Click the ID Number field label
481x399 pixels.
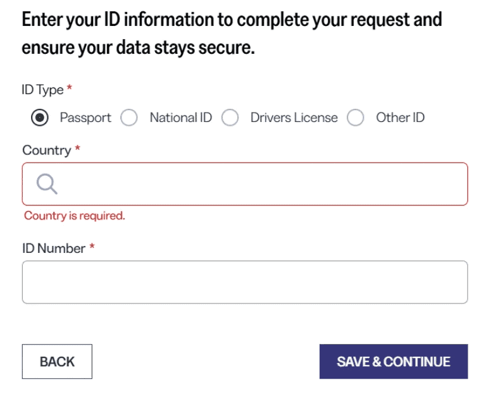(x=54, y=249)
